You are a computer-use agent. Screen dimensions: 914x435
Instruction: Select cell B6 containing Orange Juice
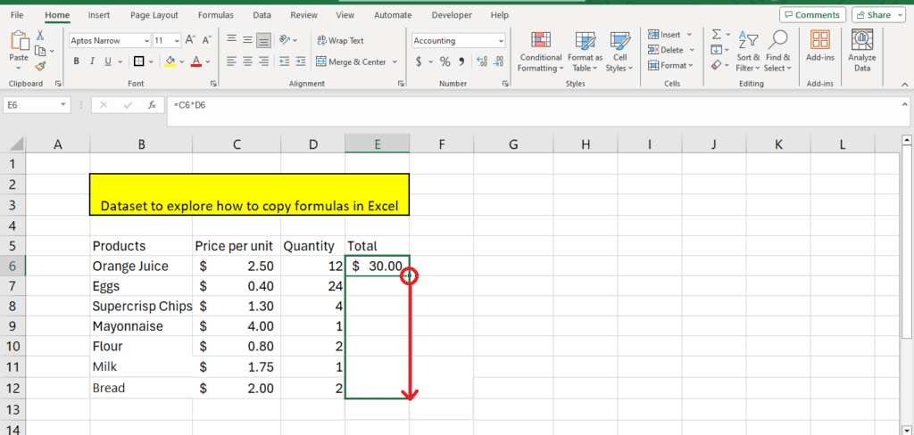point(140,267)
